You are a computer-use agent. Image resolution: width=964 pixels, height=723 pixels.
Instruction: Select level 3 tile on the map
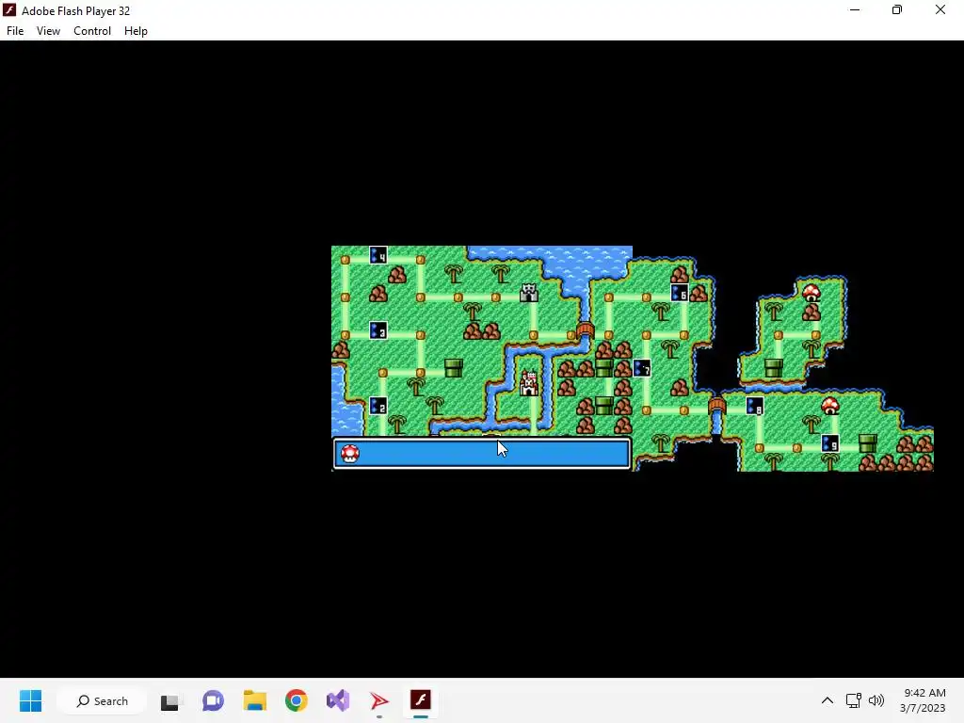click(378, 330)
